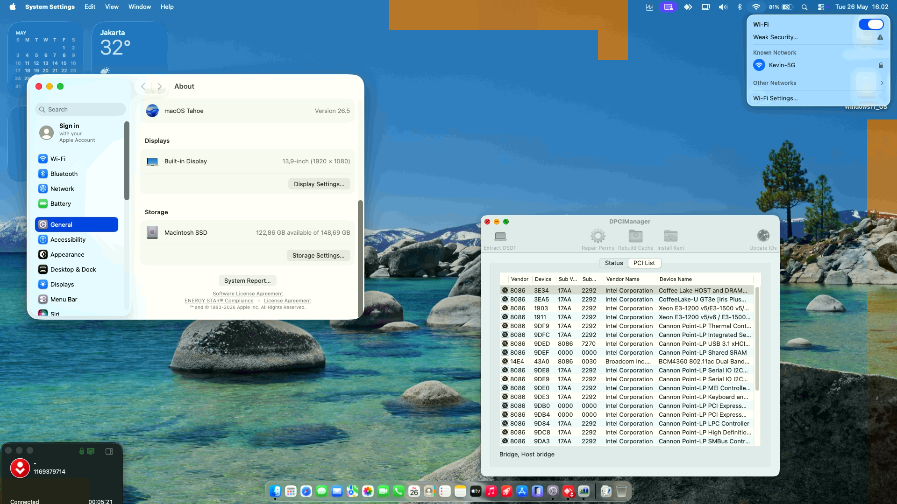Click Extract DSDT icon in DPCIManager
The image size is (897, 504).
[500, 236]
